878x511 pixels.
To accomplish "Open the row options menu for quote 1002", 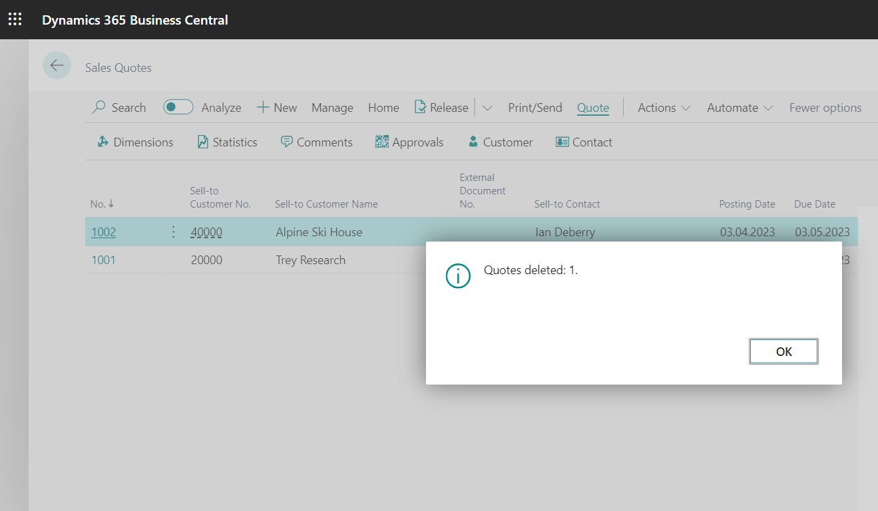I will (x=174, y=232).
